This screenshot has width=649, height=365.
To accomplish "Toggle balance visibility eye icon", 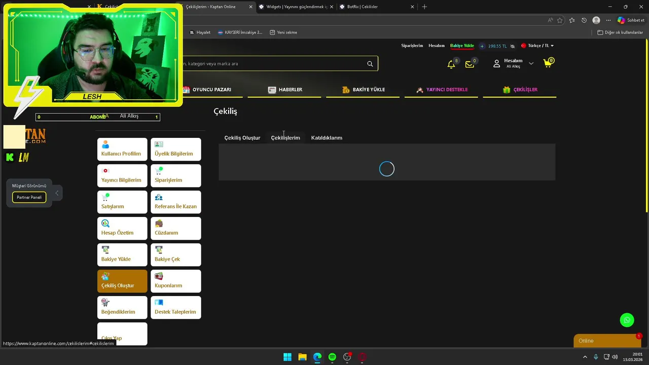I will coord(513,46).
